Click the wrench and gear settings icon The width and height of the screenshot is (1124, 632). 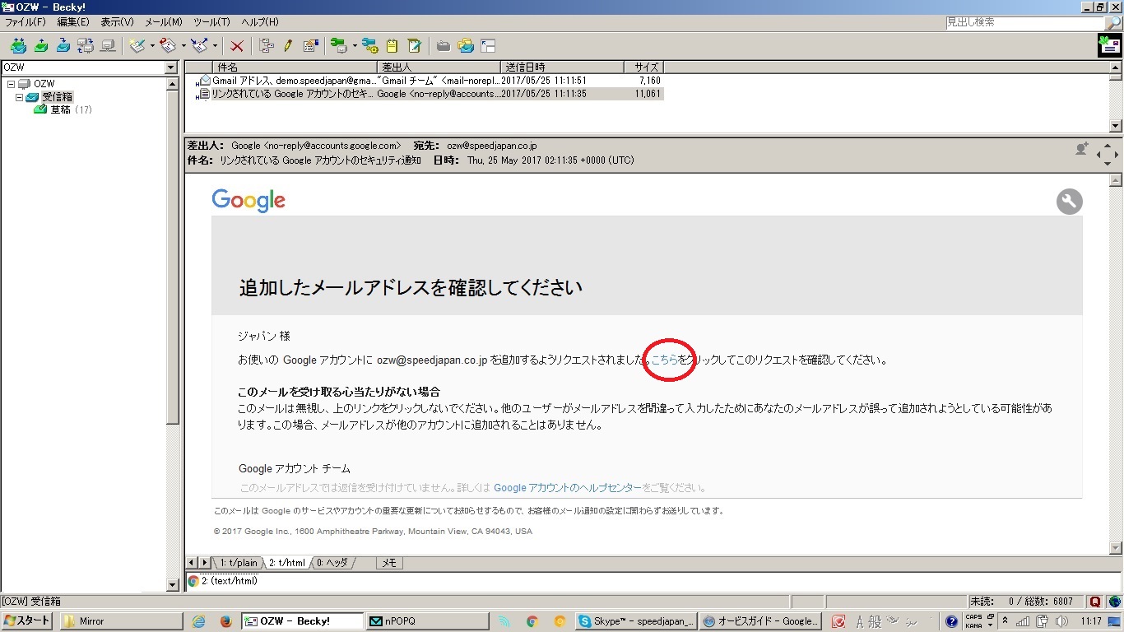tap(369, 46)
